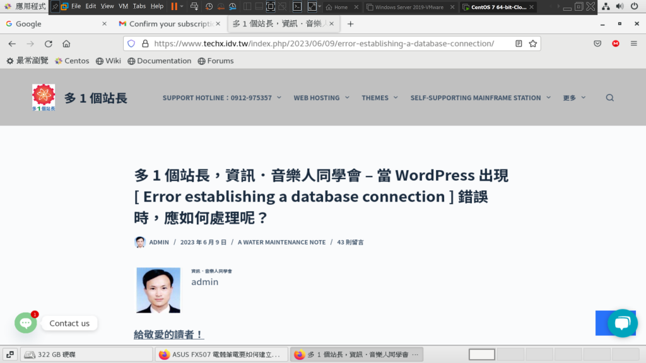This screenshot has height=363, width=646.
Task: Open the A WATER MAINTENANCE NOTE category link
Action: pos(281,242)
